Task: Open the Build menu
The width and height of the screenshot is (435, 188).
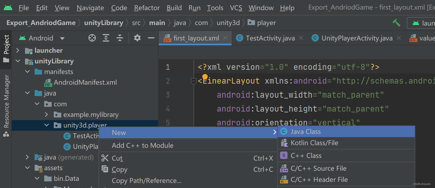Action: tap(174, 8)
